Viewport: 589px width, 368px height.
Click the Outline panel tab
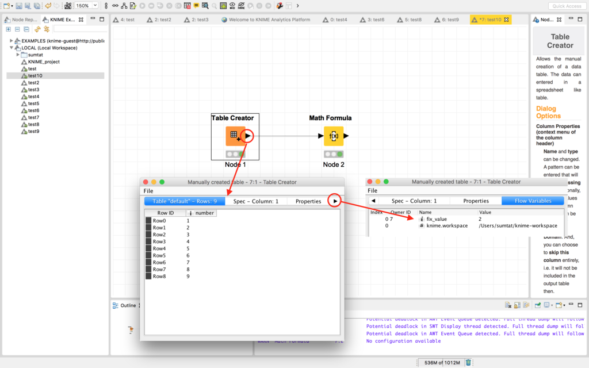click(x=125, y=306)
